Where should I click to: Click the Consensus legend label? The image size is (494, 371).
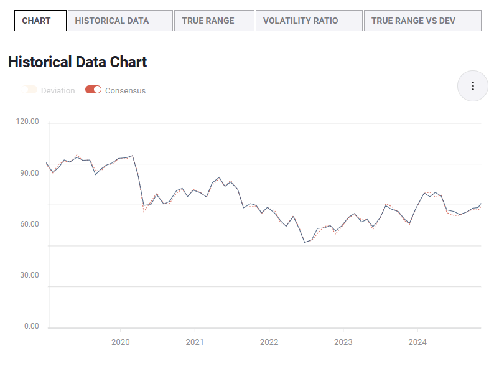tap(125, 91)
